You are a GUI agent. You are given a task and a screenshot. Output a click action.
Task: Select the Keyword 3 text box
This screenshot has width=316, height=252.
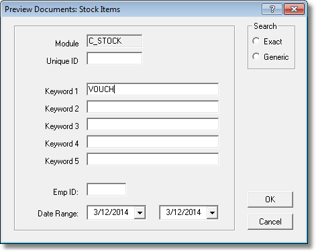[152, 124]
